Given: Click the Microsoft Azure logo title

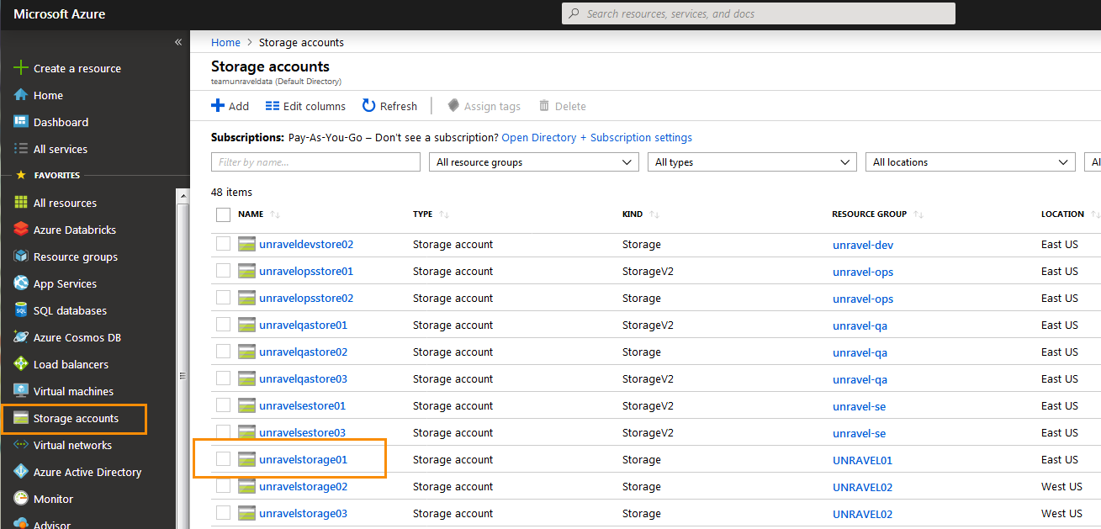Looking at the screenshot, I should click(x=60, y=14).
